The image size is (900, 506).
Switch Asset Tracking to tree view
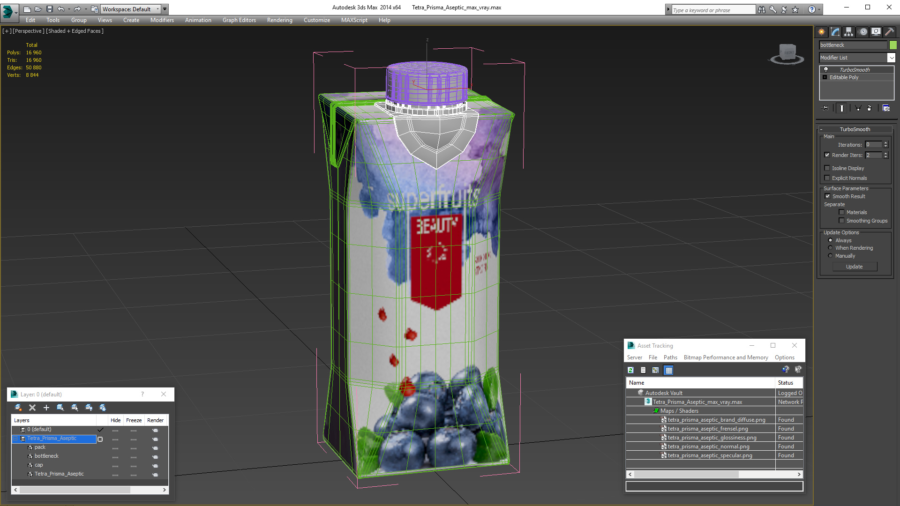tap(656, 370)
